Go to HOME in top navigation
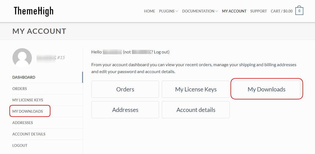This screenshot has height=154, width=315. pyautogui.click(x=149, y=11)
